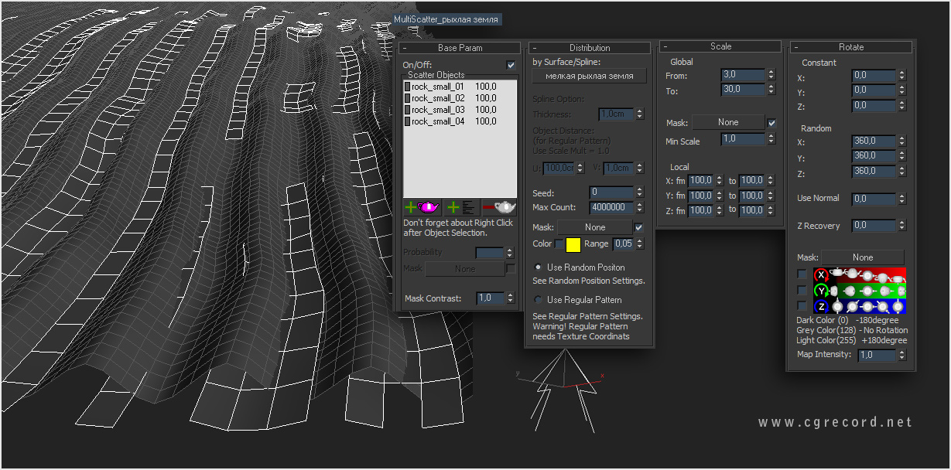Enable the Distribution Color checkbox
This screenshot has width=951, height=470.
point(559,244)
